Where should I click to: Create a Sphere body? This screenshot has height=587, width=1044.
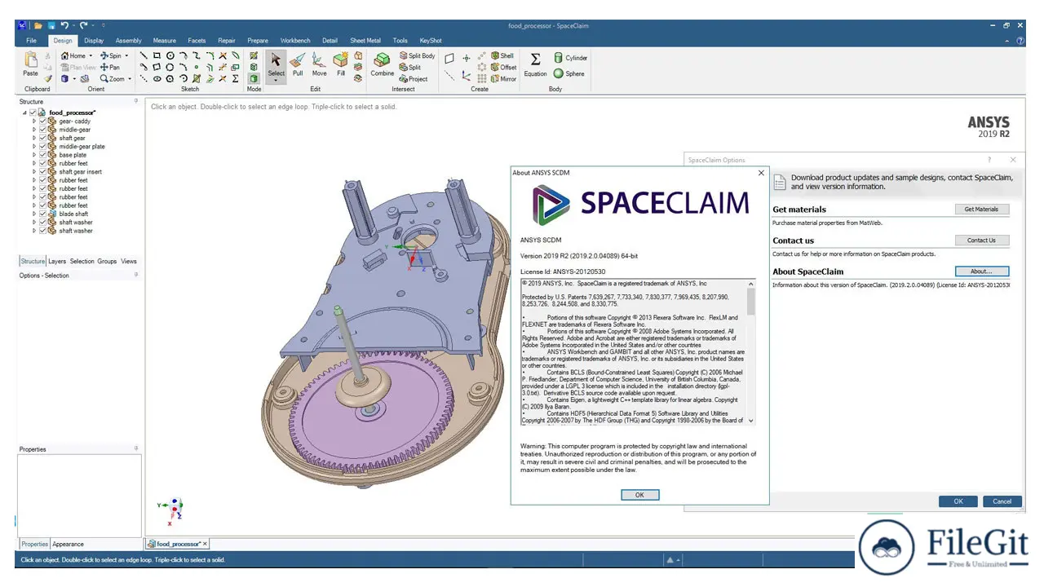568,73
